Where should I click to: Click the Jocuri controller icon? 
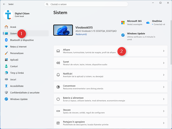point(6,79)
